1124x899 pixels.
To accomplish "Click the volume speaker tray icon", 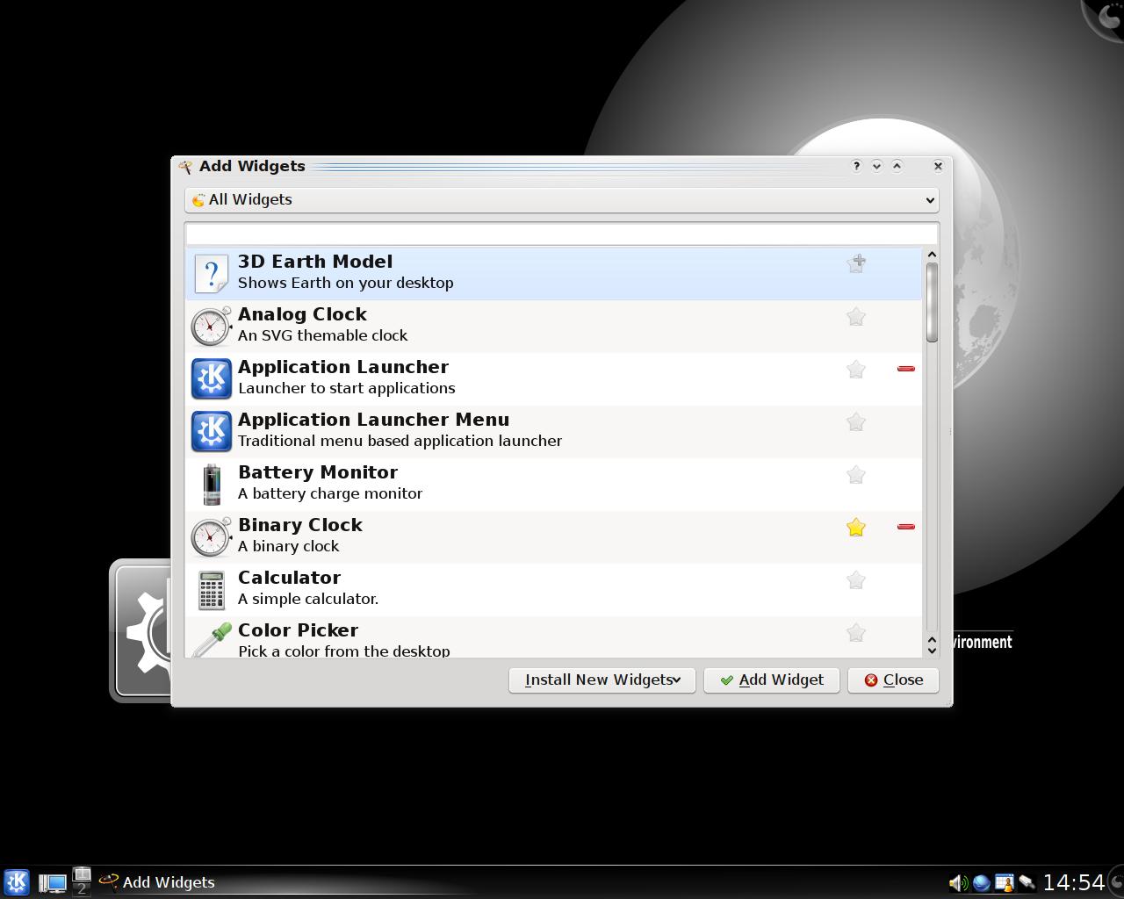I will [957, 882].
